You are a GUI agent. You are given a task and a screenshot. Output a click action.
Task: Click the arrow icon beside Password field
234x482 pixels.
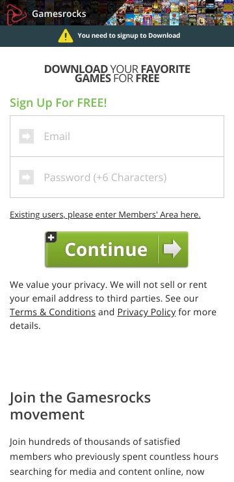(x=27, y=177)
